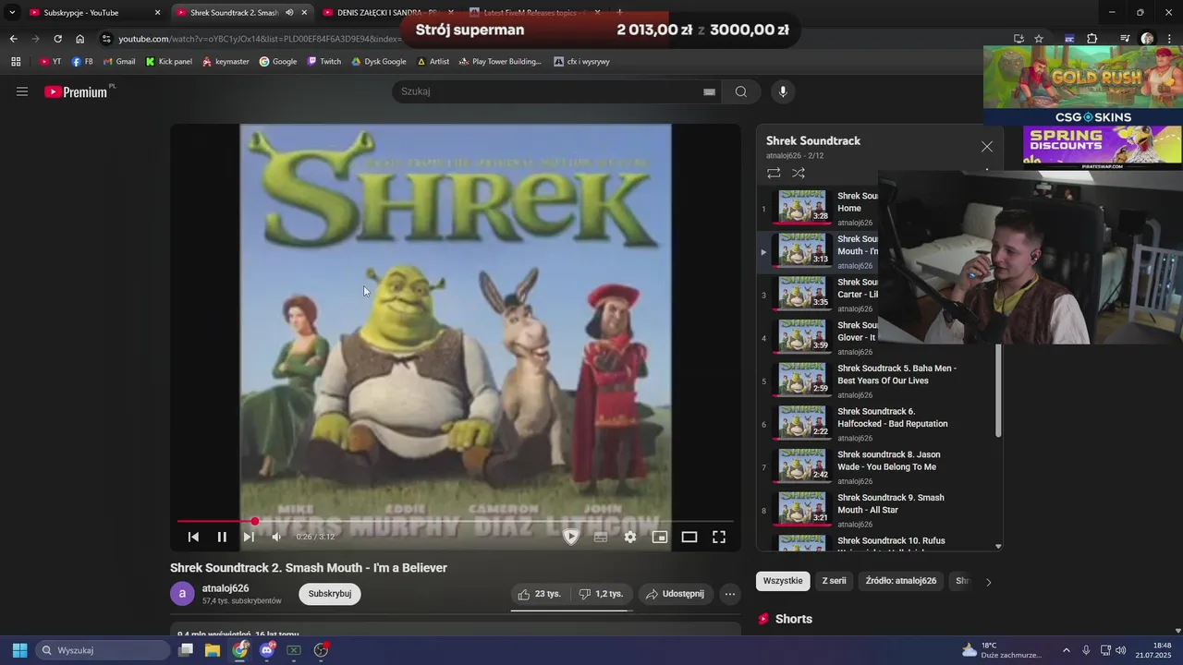
Task: Like the video with 23 tys. thumbs up
Action: [540, 594]
